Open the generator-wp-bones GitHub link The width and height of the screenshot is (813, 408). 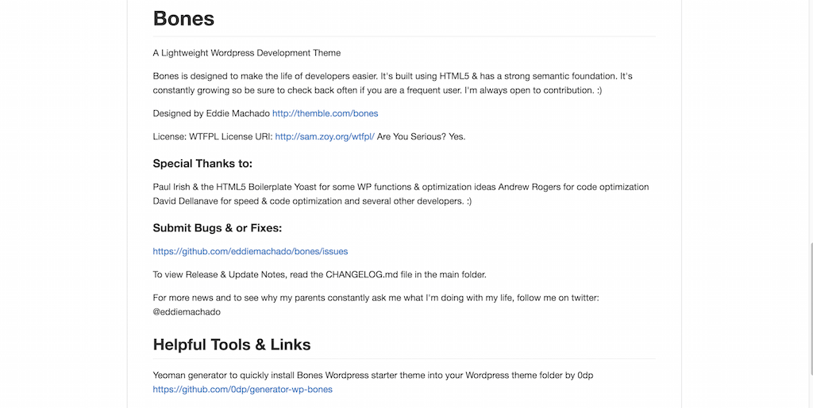(x=243, y=390)
